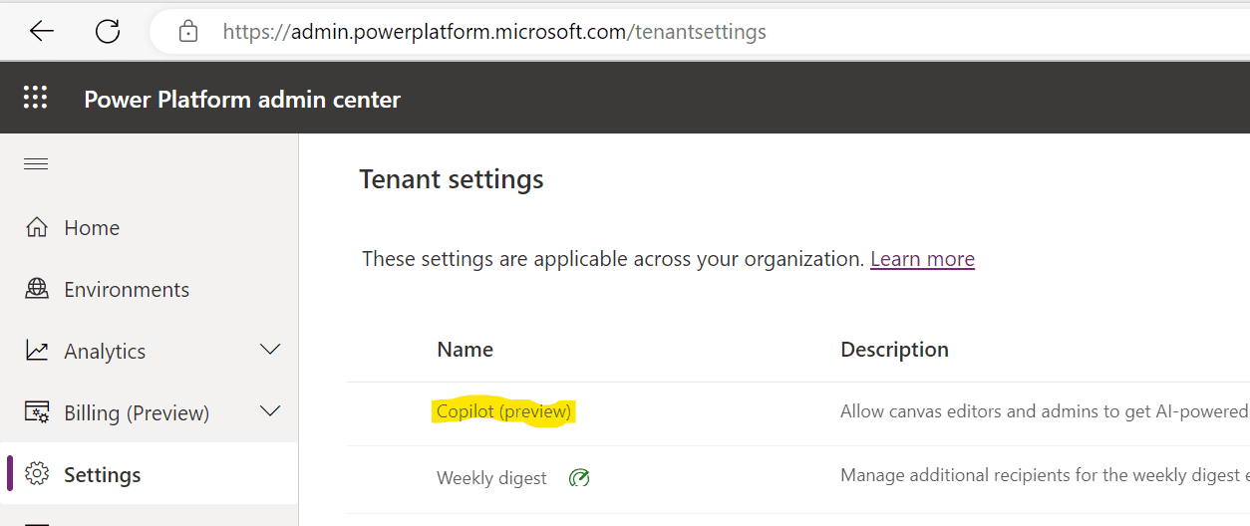Click the Billing (Preview) icon
The width and height of the screenshot is (1250, 526).
click(x=37, y=412)
